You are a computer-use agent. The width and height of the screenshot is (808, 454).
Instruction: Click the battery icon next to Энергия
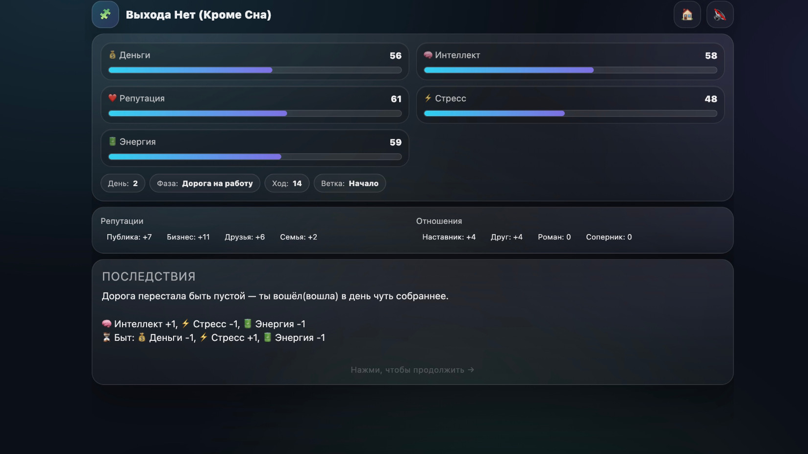click(112, 142)
